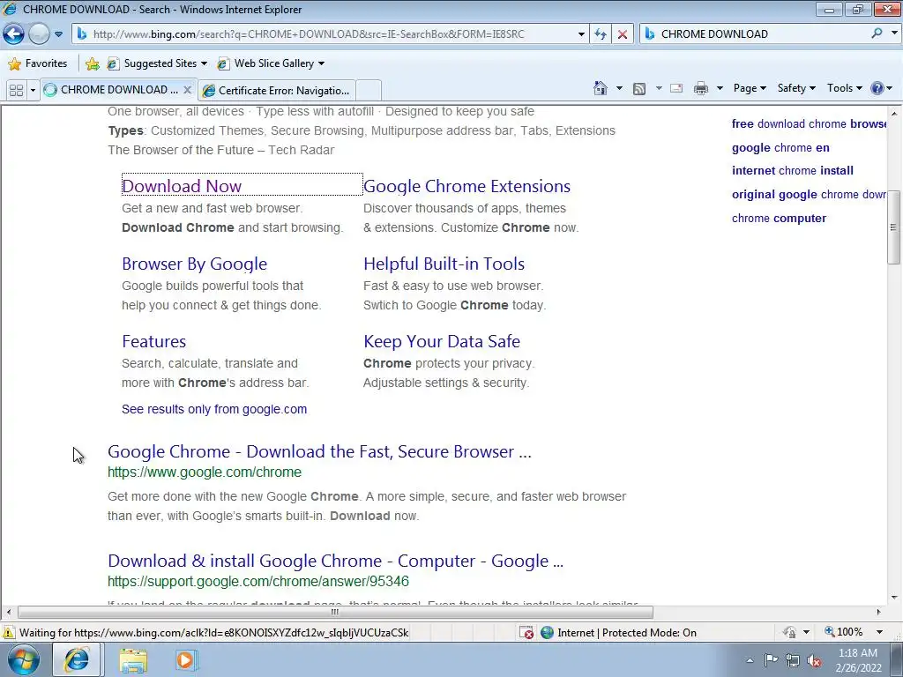This screenshot has width=903, height=677.
Task: Expand the Home button dropdown arrow
Action: pyautogui.click(x=619, y=88)
